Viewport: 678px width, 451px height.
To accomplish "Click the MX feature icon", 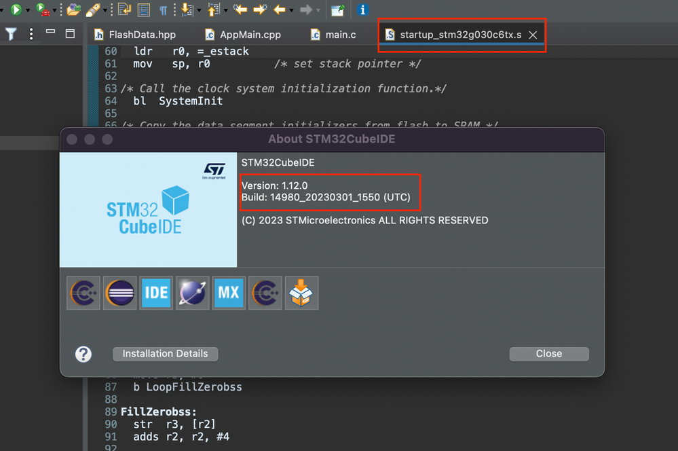I will (229, 293).
